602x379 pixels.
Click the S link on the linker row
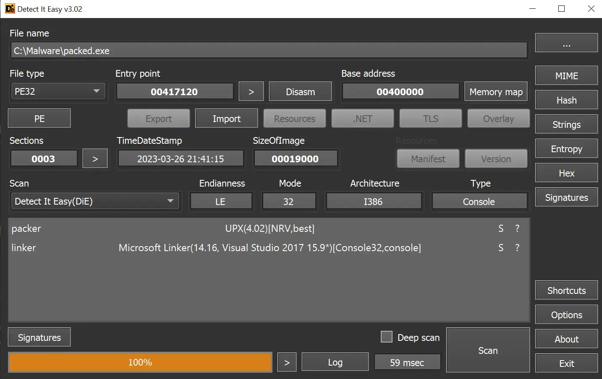501,248
